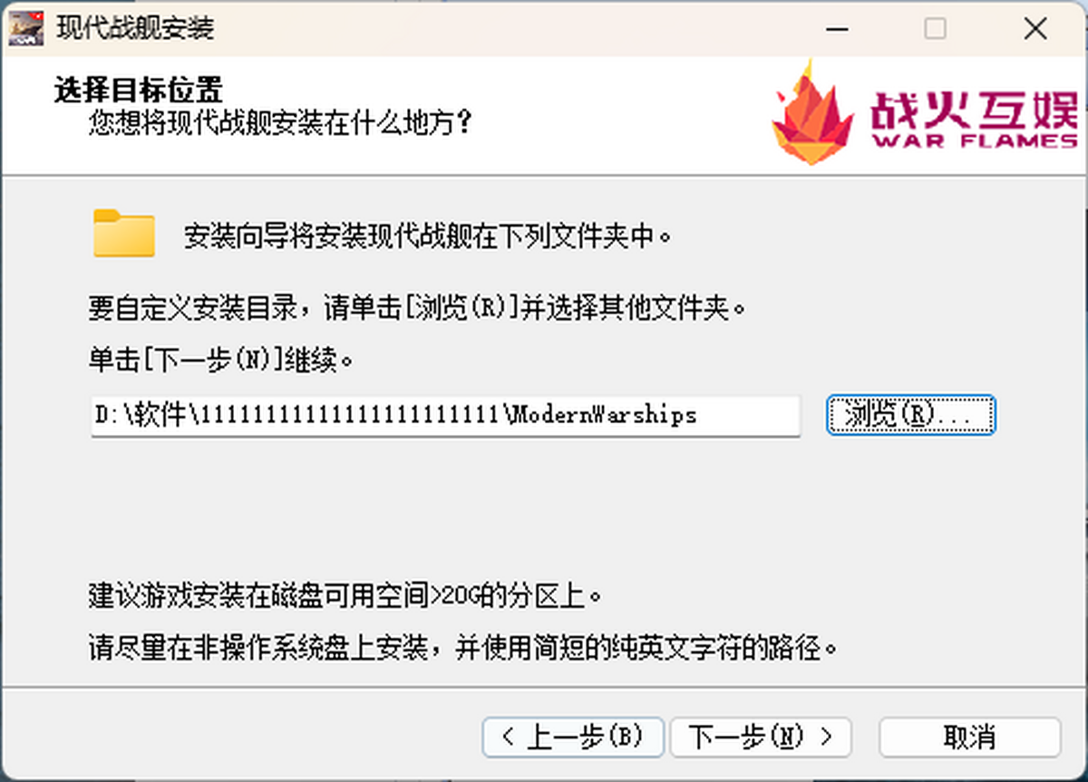This screenshot has height=782, width=1088.
Task: Click the 选择目标位置 heading
Action: click(x=139, y=90)
